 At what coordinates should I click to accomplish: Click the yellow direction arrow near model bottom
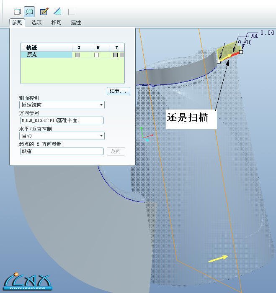click(x=218, y=259)
